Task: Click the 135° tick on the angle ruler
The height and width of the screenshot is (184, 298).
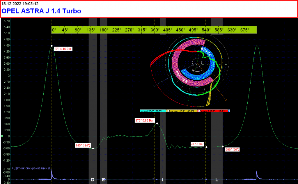Action: 91,30
